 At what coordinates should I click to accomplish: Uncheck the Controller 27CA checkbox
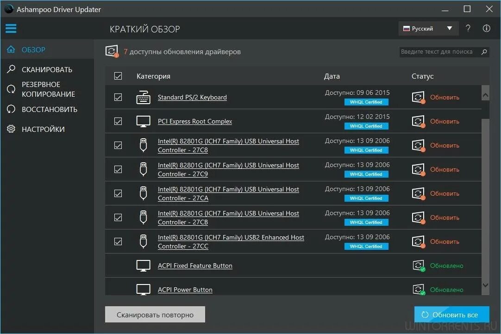(x=118, y=193)
